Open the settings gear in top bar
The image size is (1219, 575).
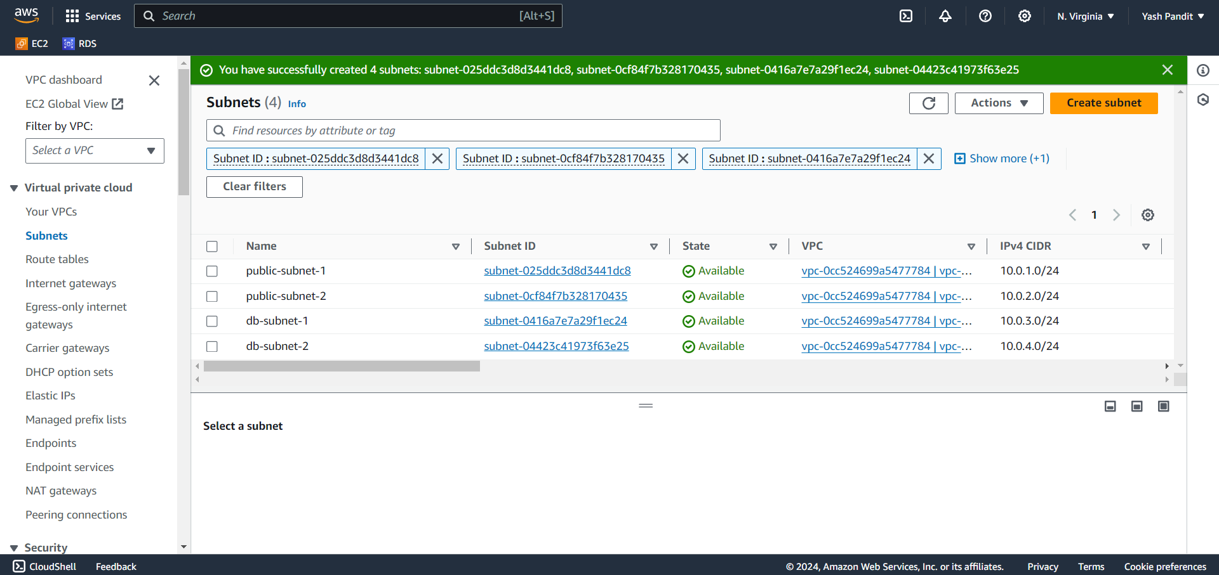[x=1025, y=16]
